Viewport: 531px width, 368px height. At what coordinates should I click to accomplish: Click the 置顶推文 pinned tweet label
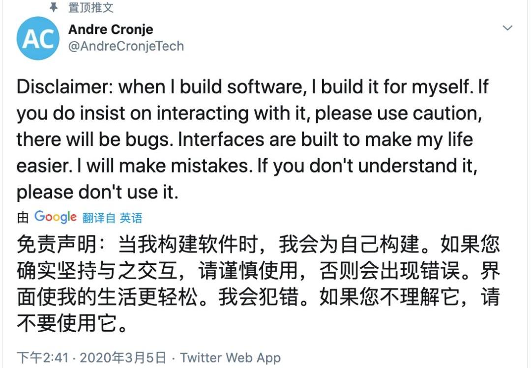pyautogui.click(x=90, y=7)
